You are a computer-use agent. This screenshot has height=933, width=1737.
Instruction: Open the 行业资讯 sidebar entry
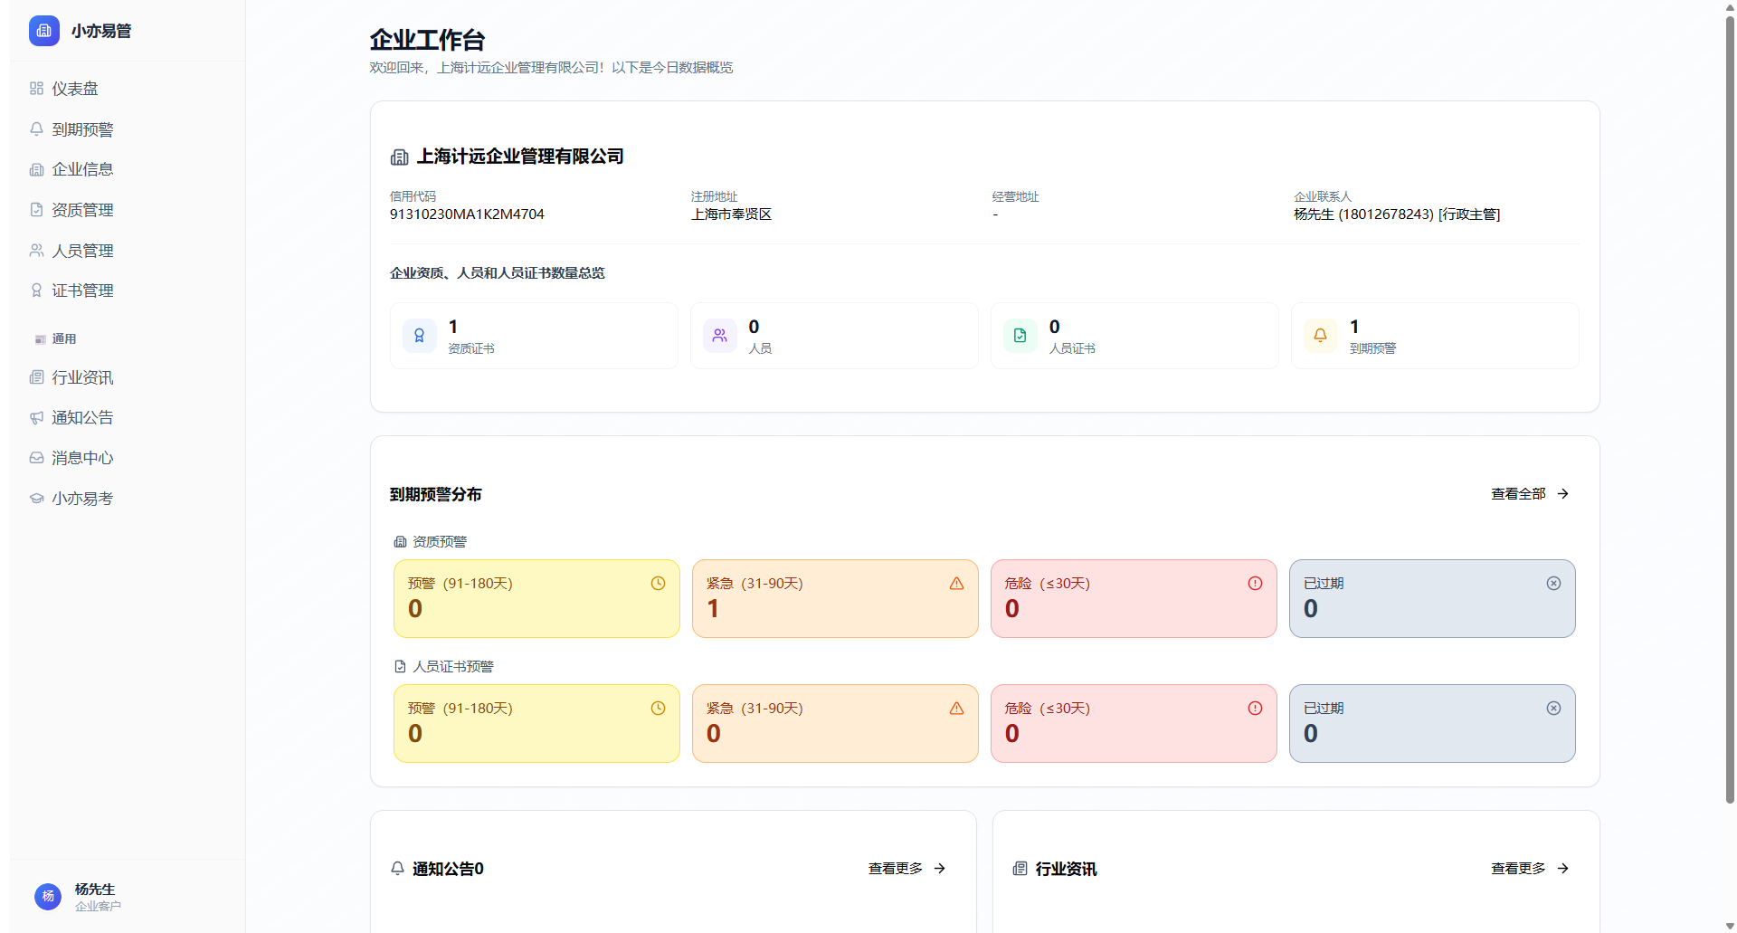(128, 377)
